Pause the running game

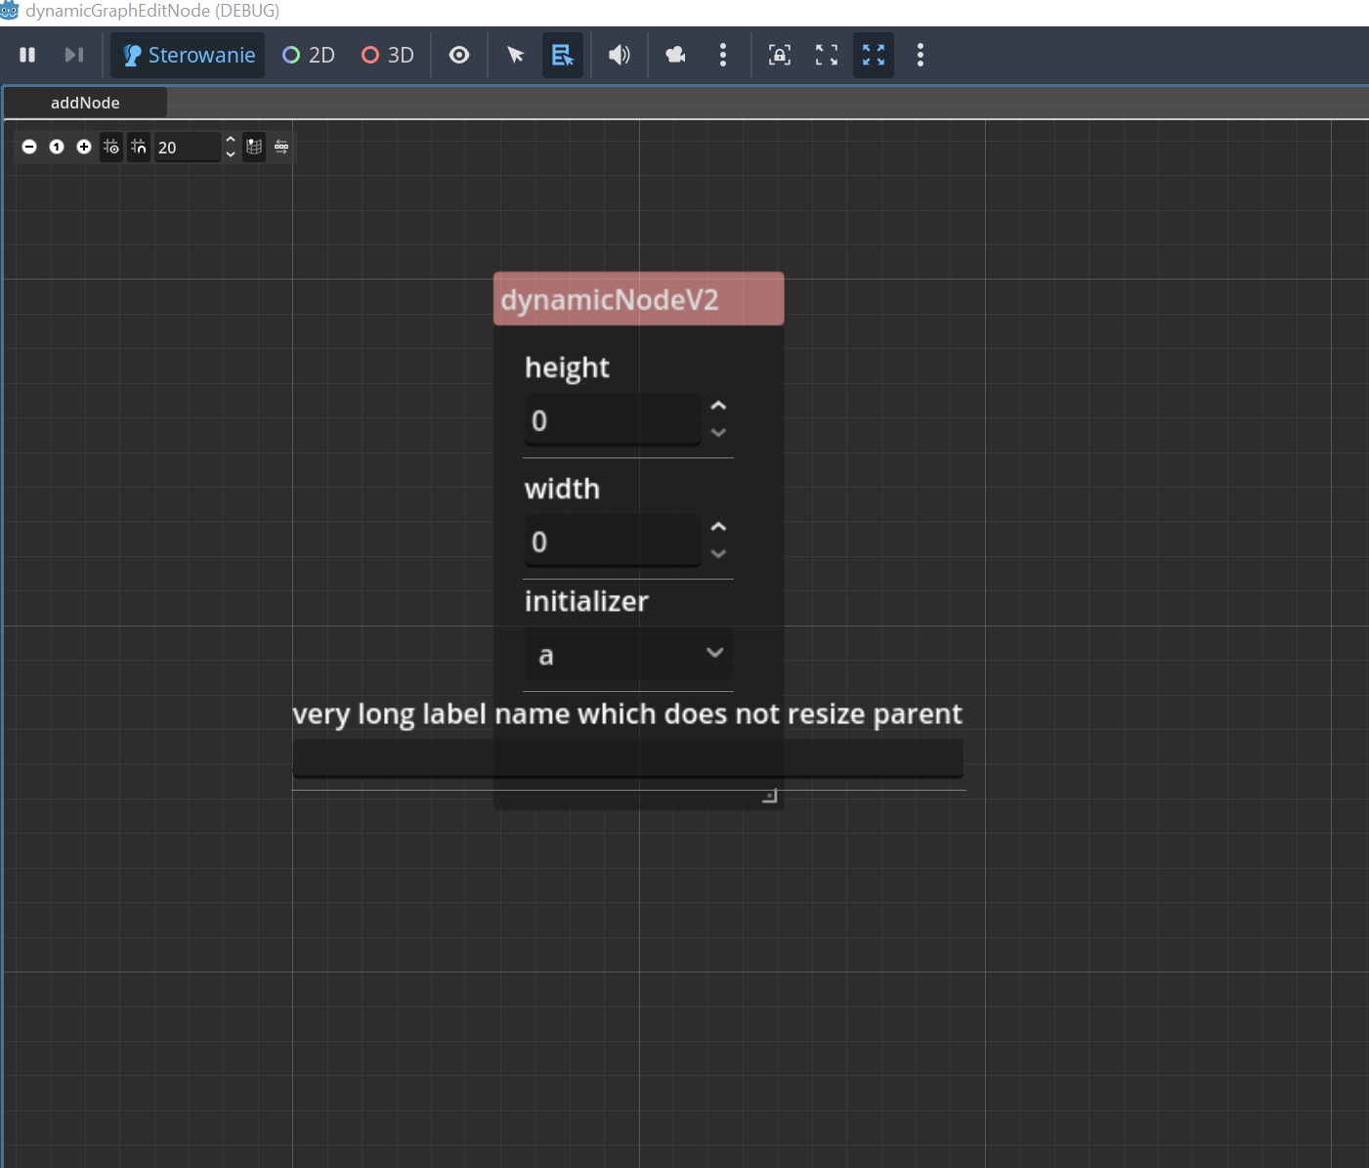click(27, 55)
